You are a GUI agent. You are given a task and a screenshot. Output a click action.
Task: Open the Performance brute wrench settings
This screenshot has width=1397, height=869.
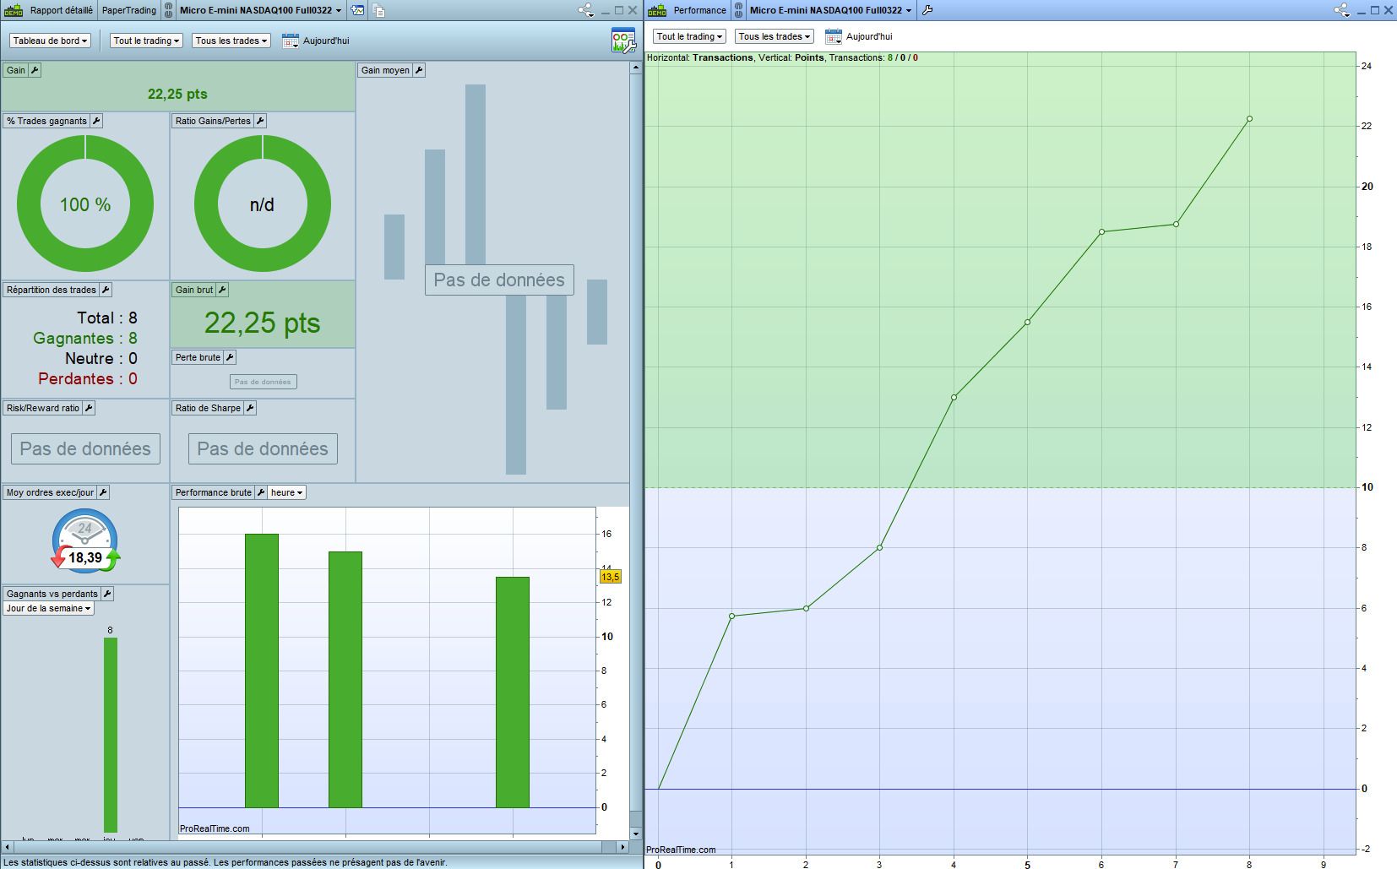pyautogui.click(x=261, y=492)
